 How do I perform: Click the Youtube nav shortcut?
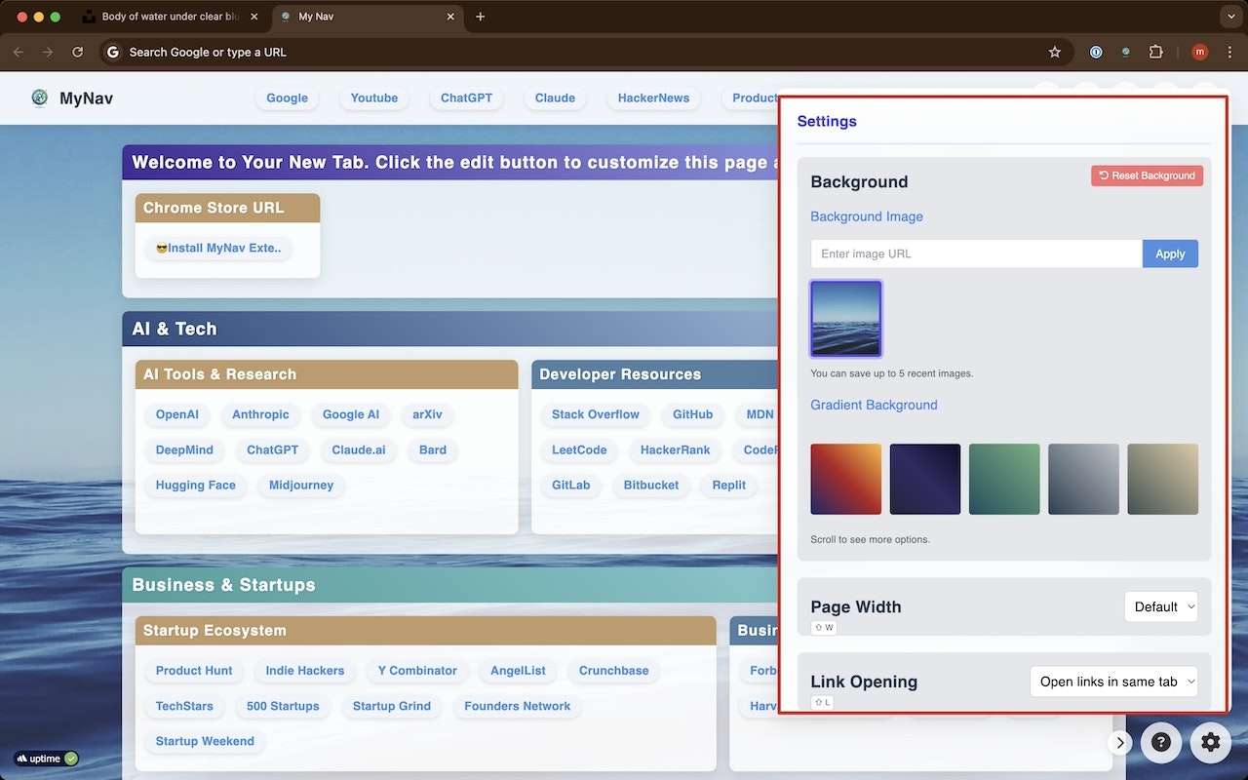tap(374, 97)
